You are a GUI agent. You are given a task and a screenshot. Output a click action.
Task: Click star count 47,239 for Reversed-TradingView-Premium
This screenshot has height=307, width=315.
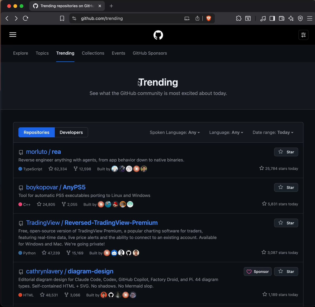pyautogui.click(x=51, y=253)
